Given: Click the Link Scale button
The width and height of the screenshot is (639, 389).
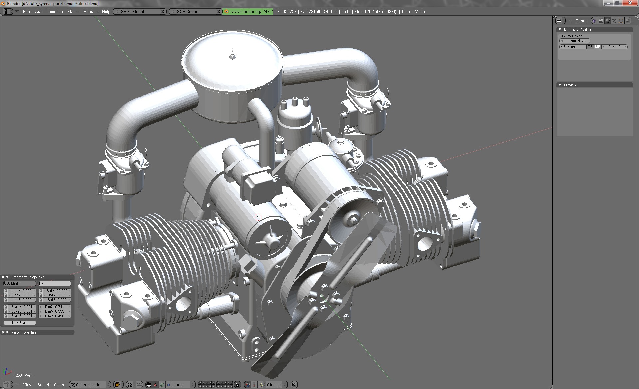Looking at the screenshot, I should click(x=20, y=323).
